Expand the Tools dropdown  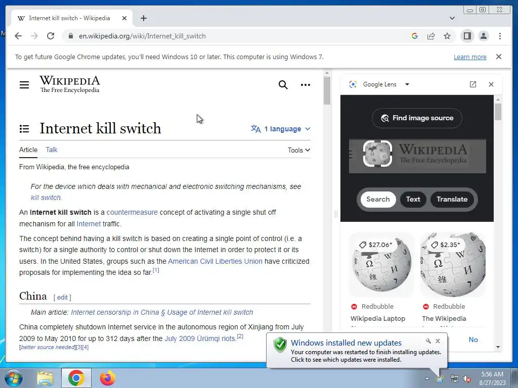[x=298, y=150]
